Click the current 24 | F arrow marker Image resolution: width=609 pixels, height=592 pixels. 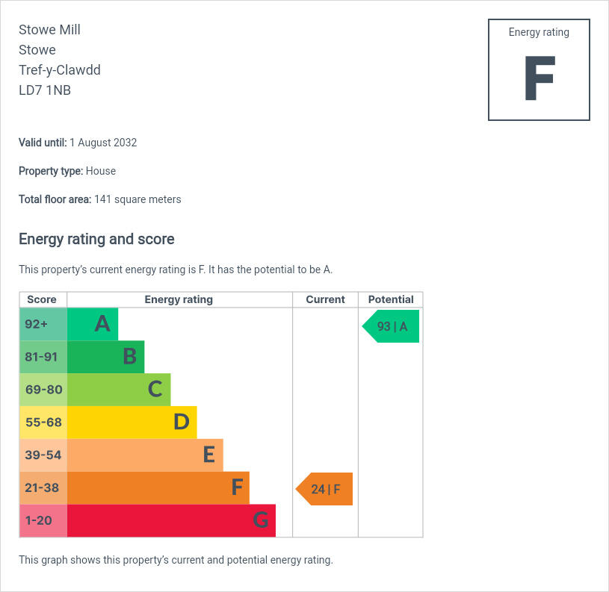325,489
